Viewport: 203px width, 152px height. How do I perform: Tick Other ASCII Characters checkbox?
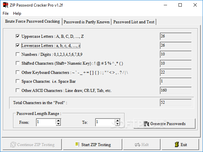[x=18, y=90]
